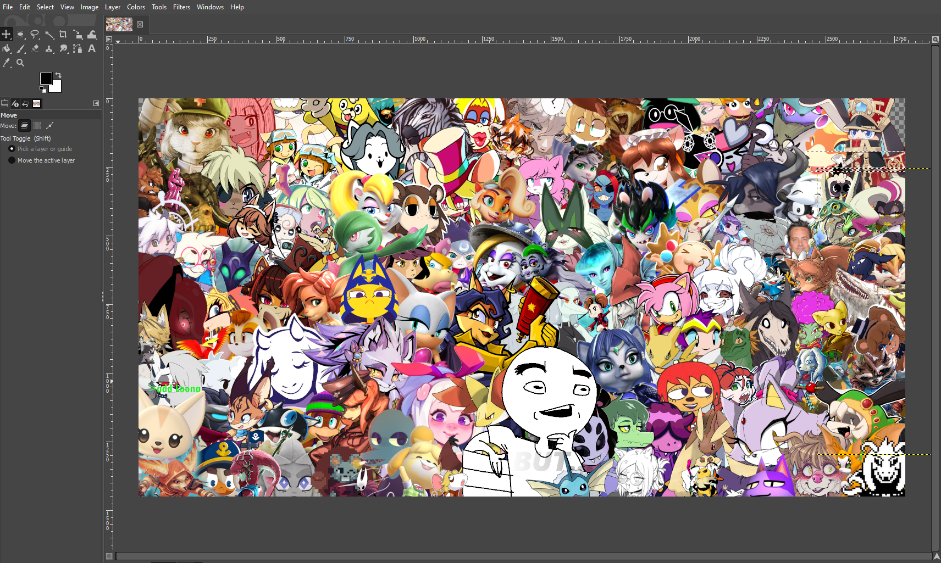The height and width of the screenshot is (563, 941).
Task: Switch to the Undo History tab
Action: click(25, 103)
